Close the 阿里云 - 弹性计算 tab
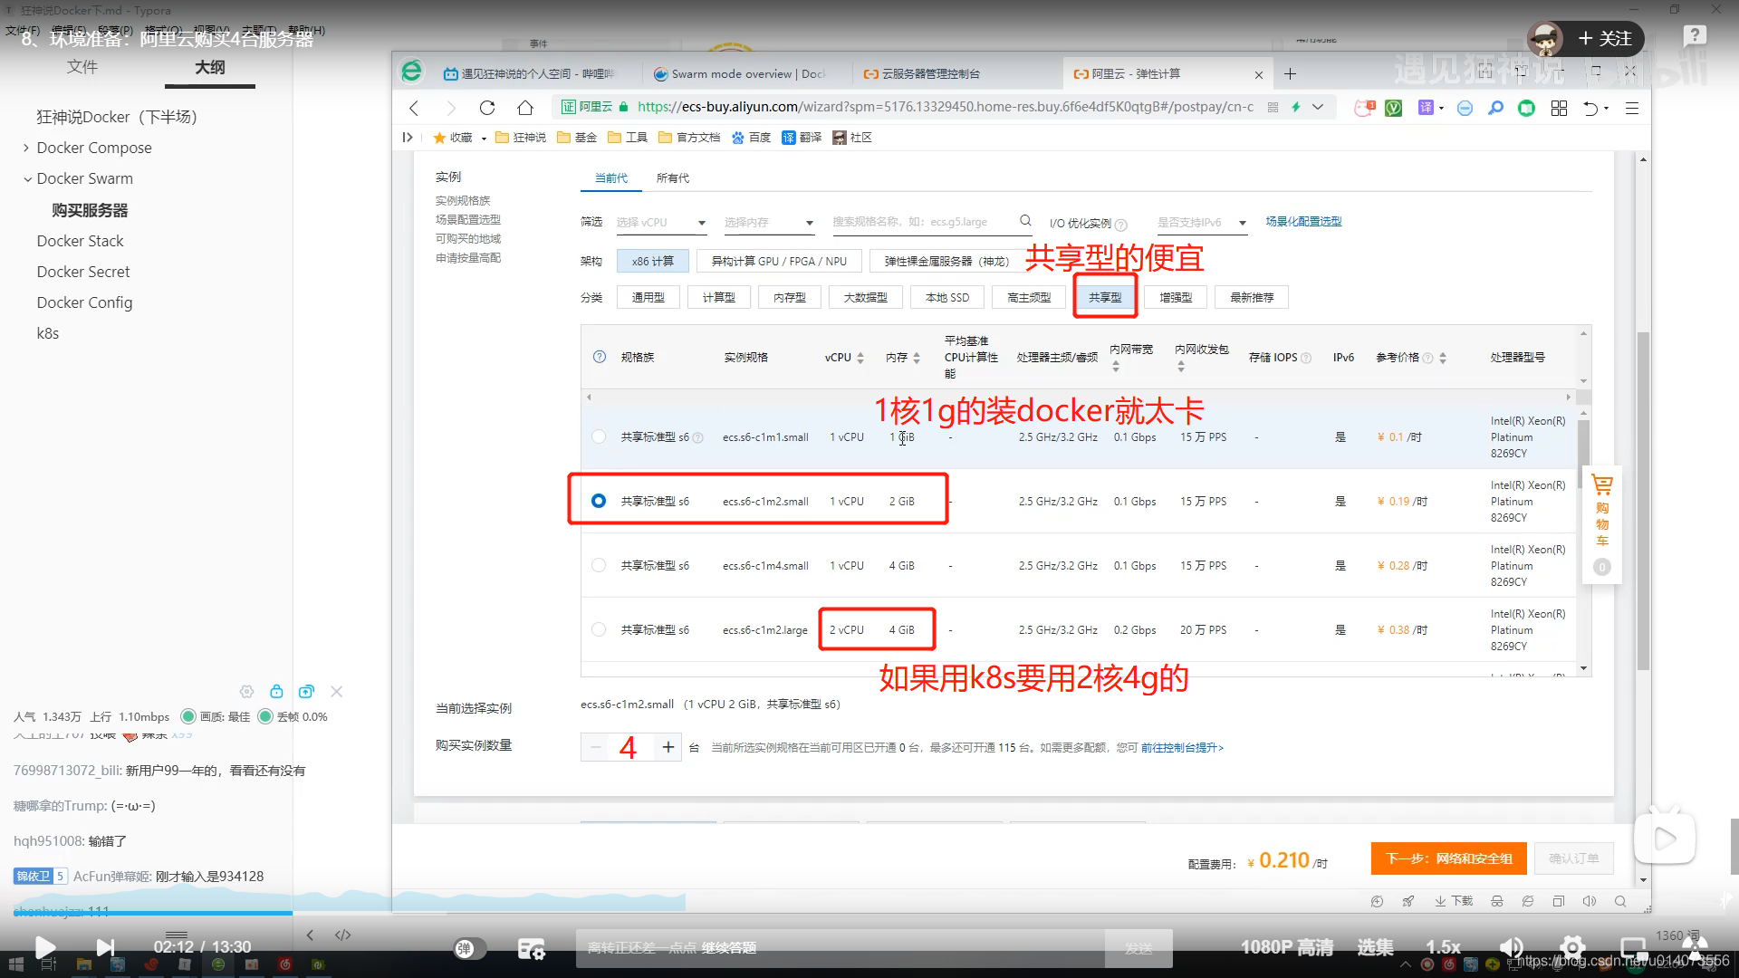Viewport: 1739px width, 978px height. [x=1258, y=74]
